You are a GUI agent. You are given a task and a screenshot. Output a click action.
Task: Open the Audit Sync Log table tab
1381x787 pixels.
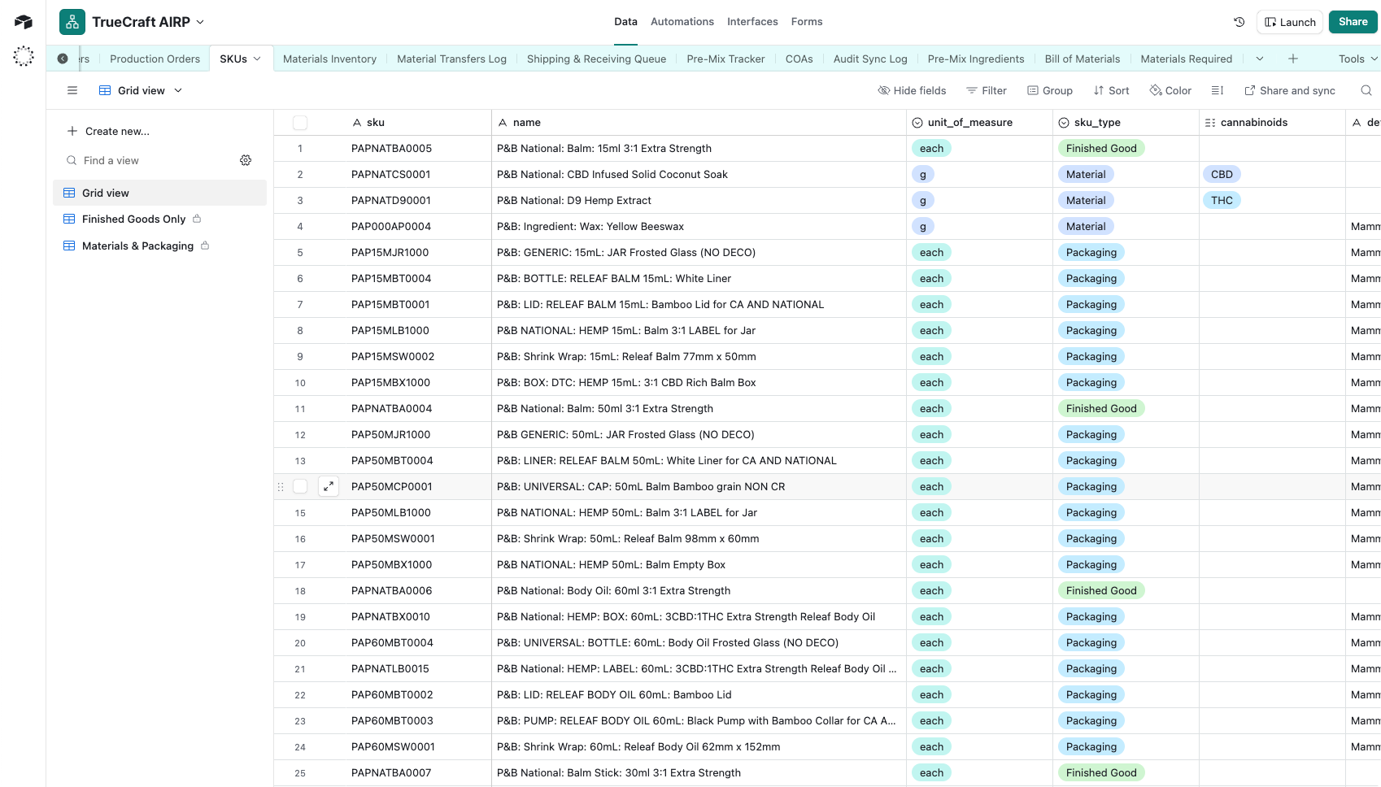tap(870, 59)
